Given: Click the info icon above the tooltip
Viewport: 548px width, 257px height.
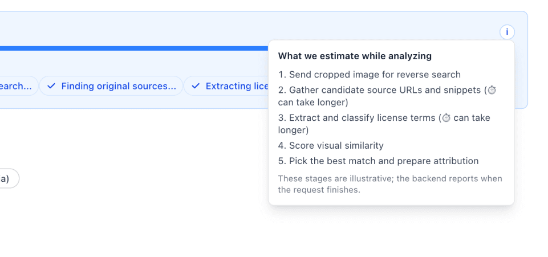Looking at the screenshot, I should pyautogui.click(x=507, y=32).
